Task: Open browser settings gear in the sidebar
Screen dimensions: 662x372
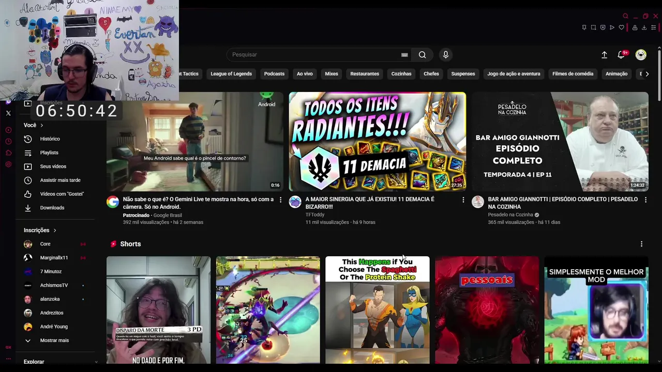Action: [x=8, y=164]
